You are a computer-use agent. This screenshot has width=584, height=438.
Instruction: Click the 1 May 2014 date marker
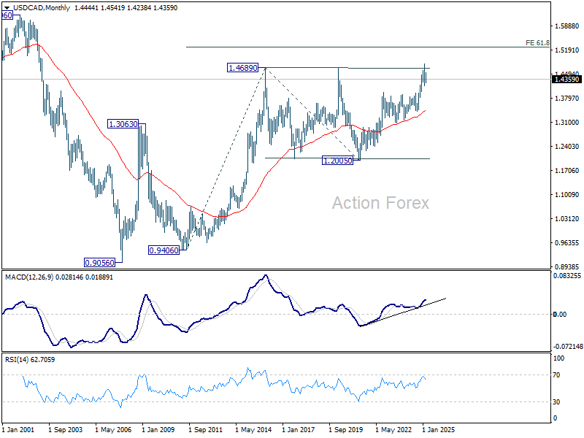pos(253,430)
